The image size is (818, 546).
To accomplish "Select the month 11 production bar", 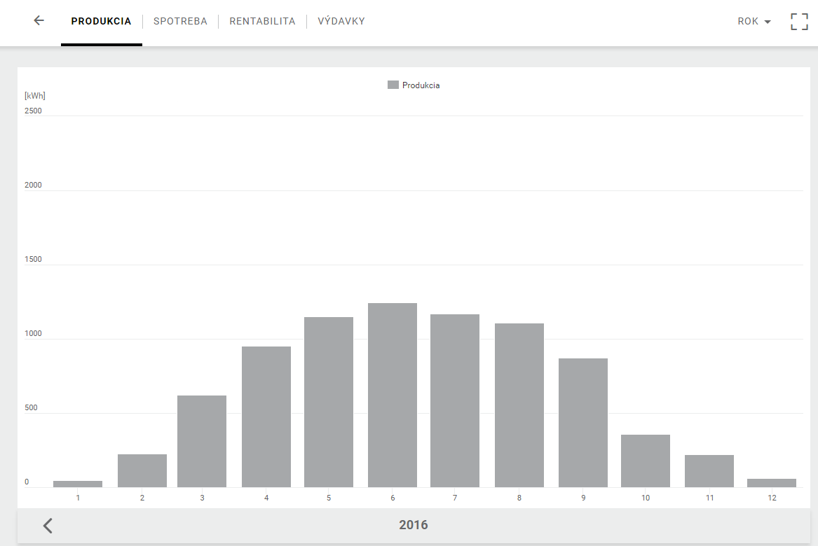I will pos(709,472).
